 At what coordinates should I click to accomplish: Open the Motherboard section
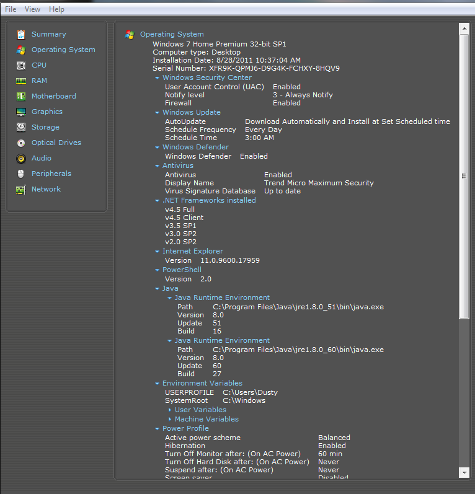click(x=54, y=96)
